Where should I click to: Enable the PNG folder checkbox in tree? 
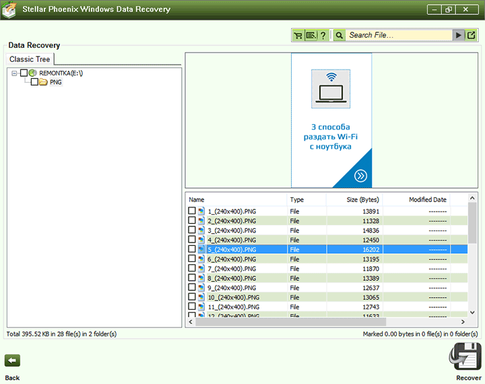click(x=34, y=82)
